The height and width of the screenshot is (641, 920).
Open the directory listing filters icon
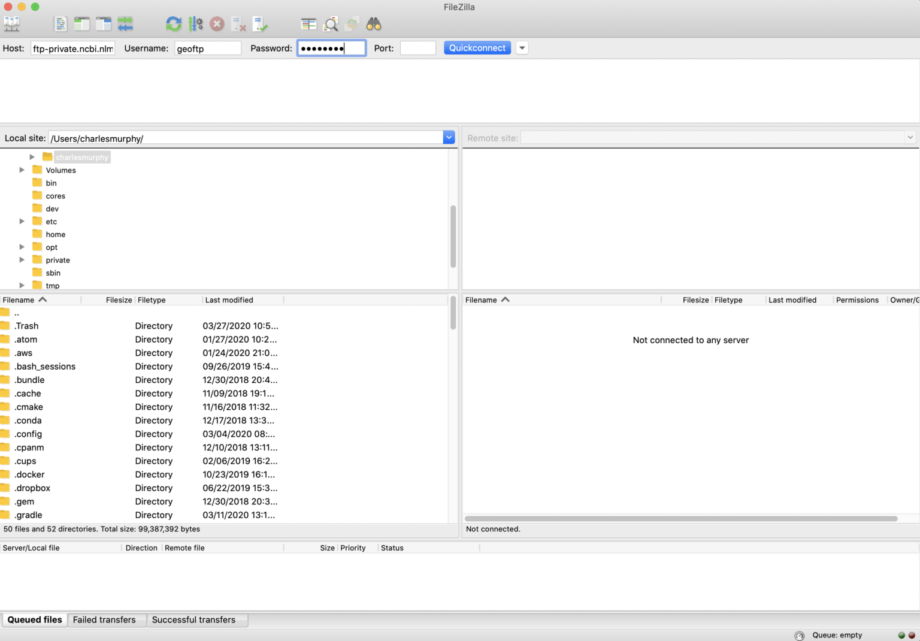(x=309, y=24)
